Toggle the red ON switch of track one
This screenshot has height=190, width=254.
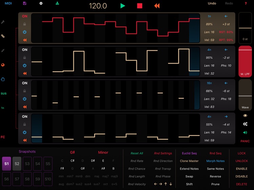point(25,16)
